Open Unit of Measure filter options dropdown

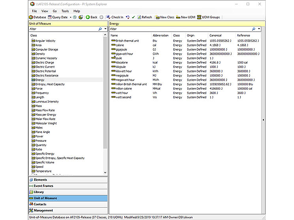click(x=105, y=29)
